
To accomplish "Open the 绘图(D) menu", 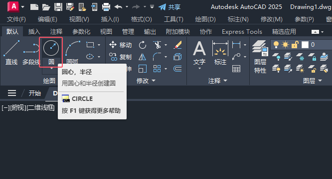I will 205,19.
